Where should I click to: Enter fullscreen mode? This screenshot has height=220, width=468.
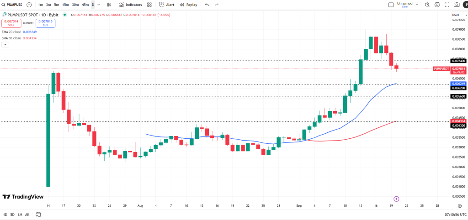click(x=447, y=5)
